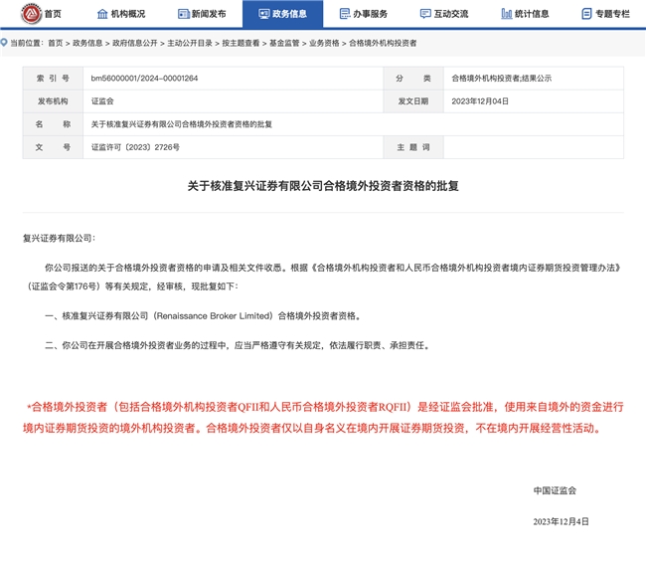Click the 政务信息 monitor icon
Screen dimensions: 646x566
pyautogui.click(x=263, y=14)
